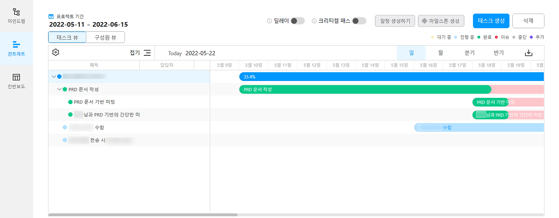
Task: Click the green PRD 문서 작성 Gantt bar
Action: (x=365, y=89)
